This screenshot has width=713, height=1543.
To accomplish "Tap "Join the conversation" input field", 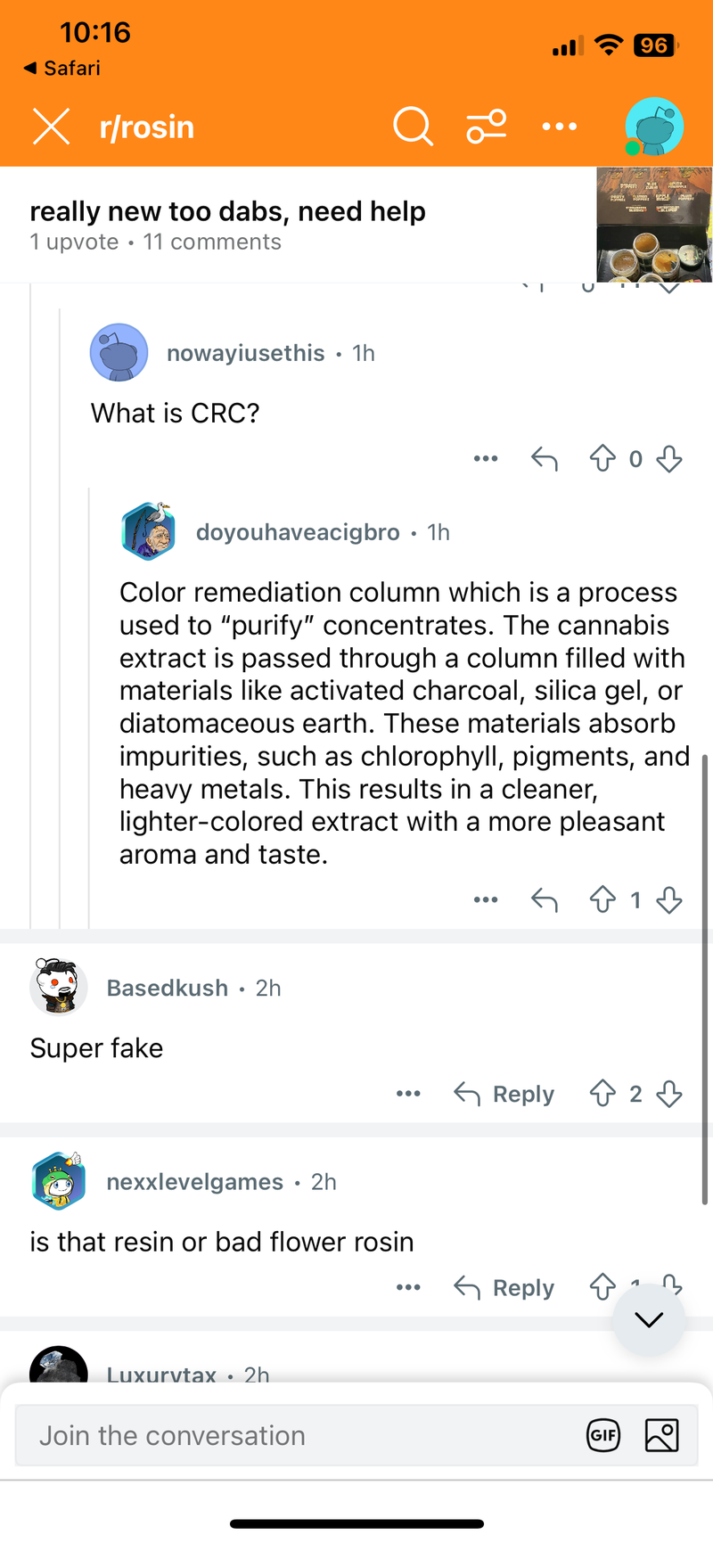I will [294, 1436].
